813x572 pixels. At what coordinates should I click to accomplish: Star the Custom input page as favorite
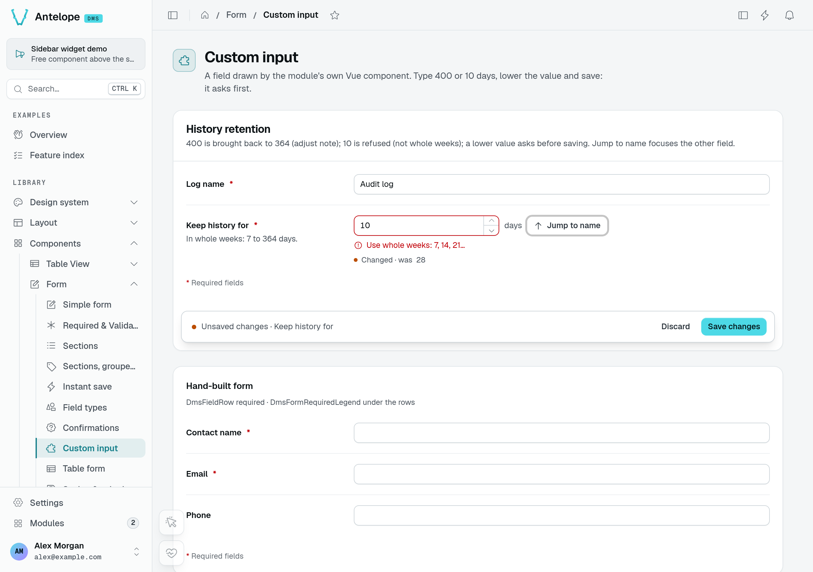[335, 15]
